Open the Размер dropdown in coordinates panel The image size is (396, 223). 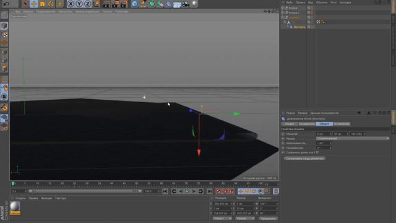pos(245,219)
